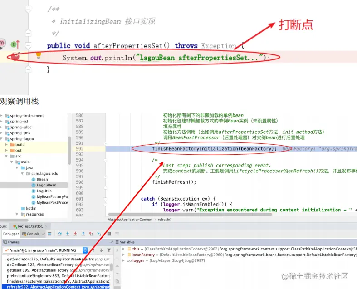The image size is (357, 289).
Task: Click the Frames list vertical scrollbar
Action: coord(112,267)
